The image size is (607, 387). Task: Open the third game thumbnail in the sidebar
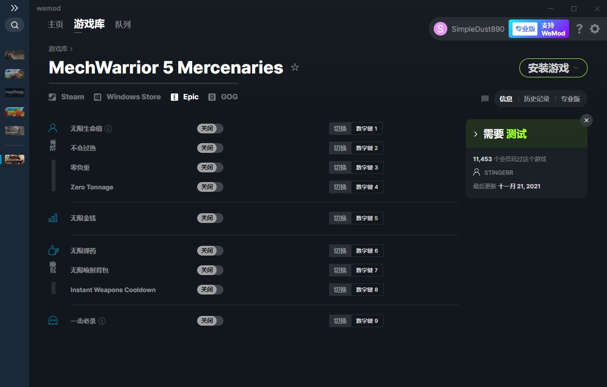pos(15,92)
